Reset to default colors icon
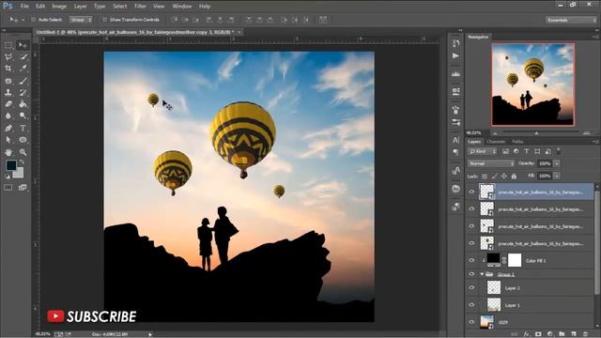Image resolution: width=601 pixels, height=338 pixels. pyautogui.click(x=8, y=177)
